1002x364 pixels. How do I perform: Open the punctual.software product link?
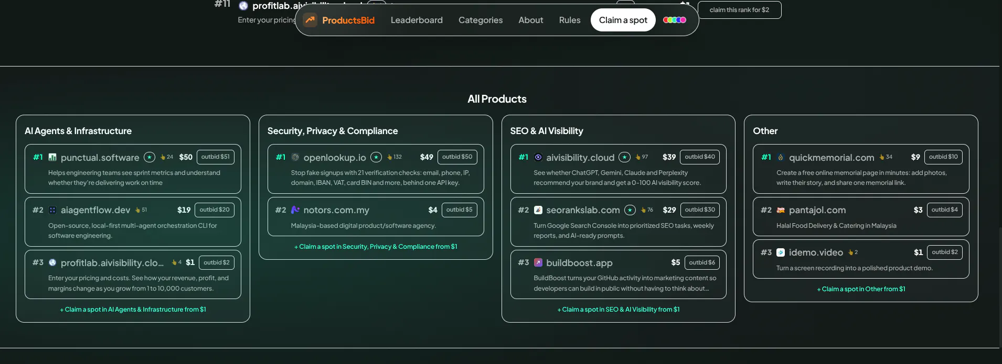tap(100, 158)
